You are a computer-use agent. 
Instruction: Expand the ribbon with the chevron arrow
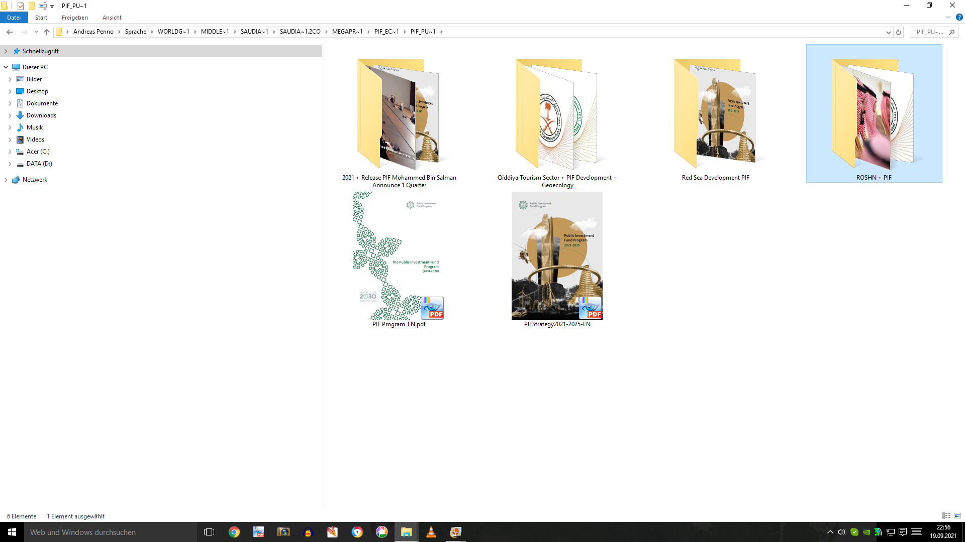948,17
